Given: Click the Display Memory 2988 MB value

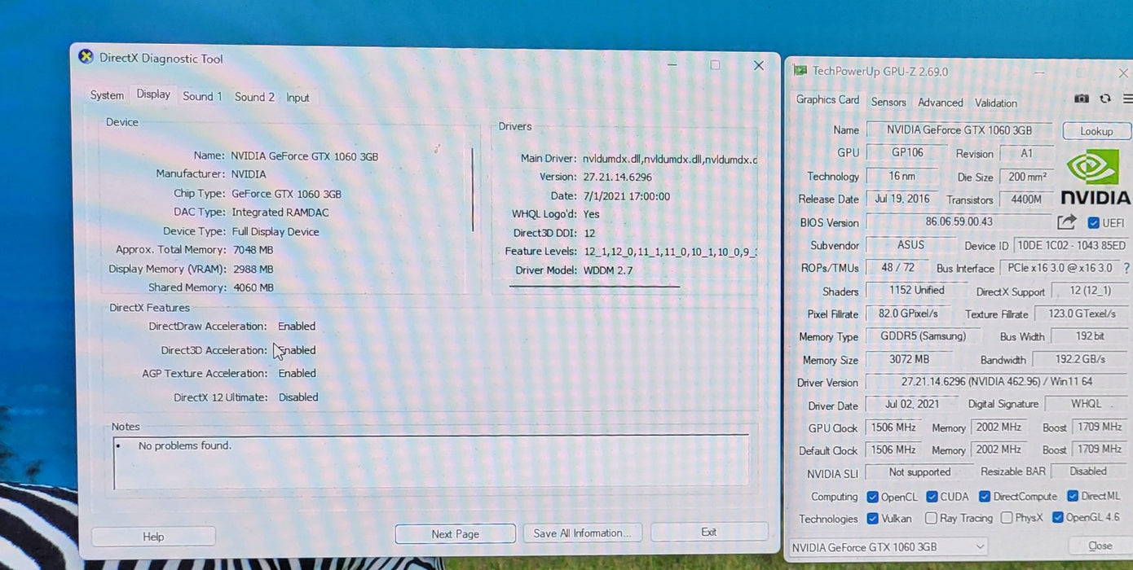Looking at the screenshot, I should tap(253, 269).
